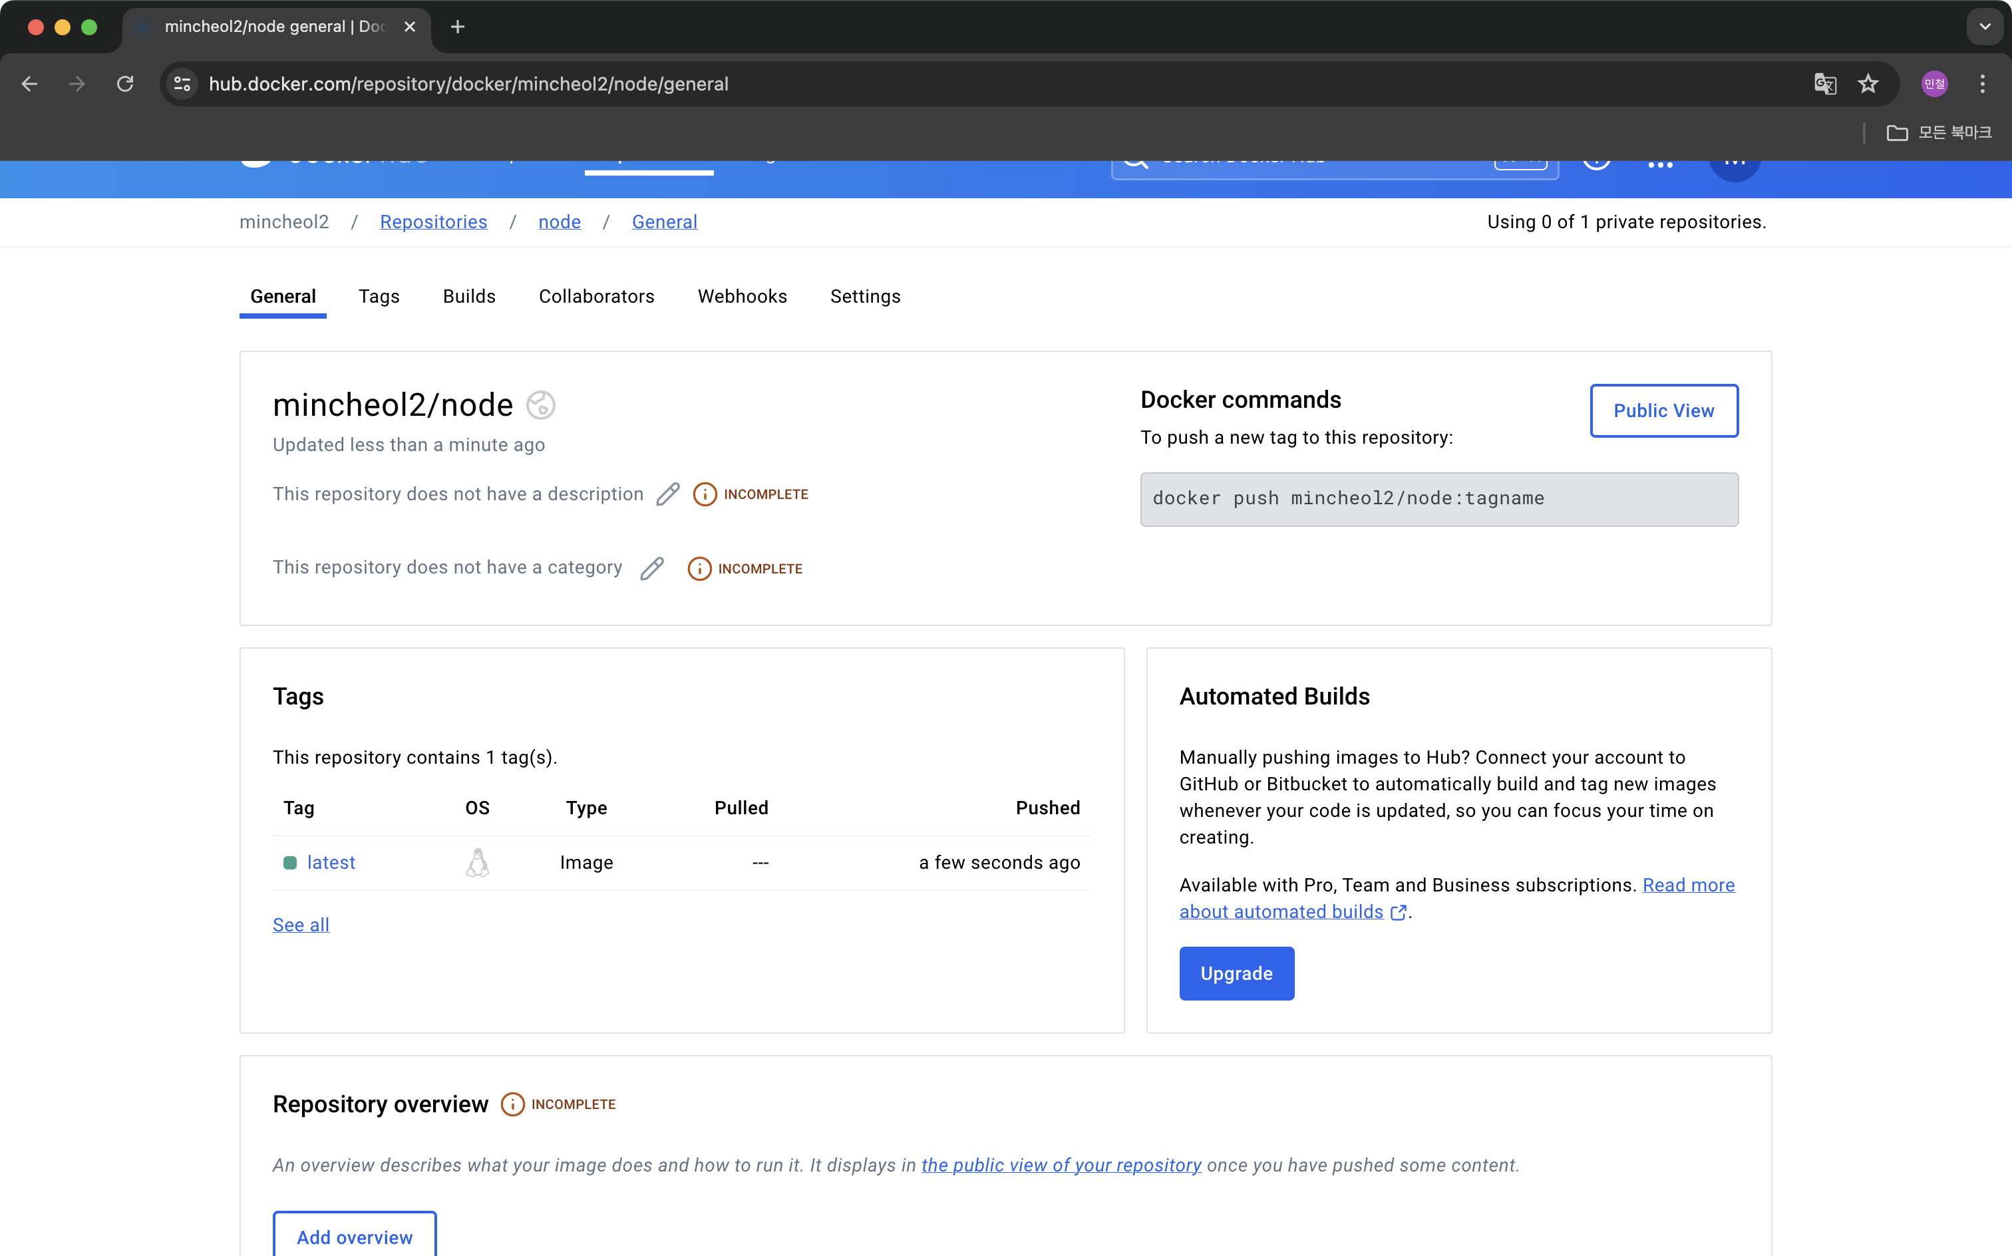The image size is (2012, 1256).
Task: Open Chrome three-dot menu
Action: [x=1982, y=84]
